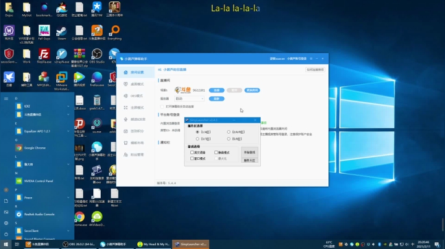Open the FileZilla desktop shortcut
Screen dimensions: 445x249
(44, 55)
